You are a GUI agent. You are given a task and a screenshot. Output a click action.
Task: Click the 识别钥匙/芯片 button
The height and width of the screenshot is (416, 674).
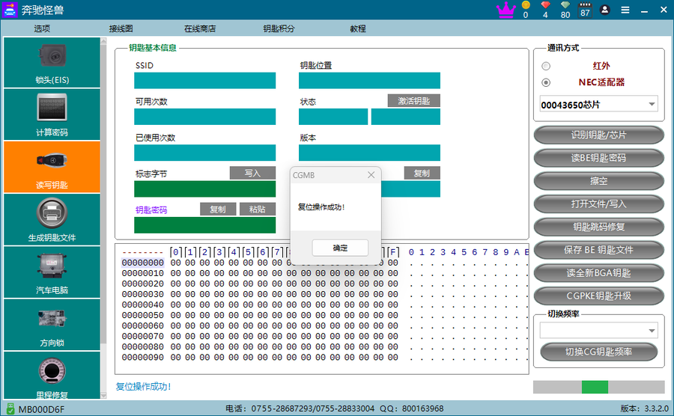[x=598, y=135]
